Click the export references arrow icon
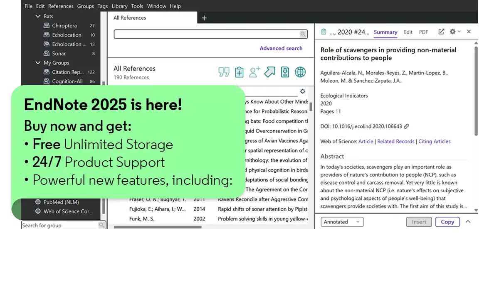The image size is (499, 299). tap(270, 72)
